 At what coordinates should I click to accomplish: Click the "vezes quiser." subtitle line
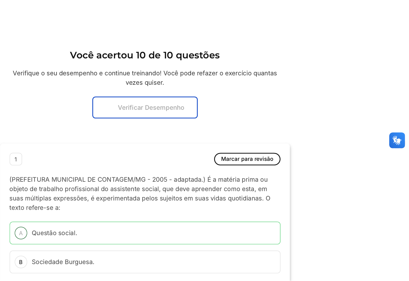pos(145,83)
